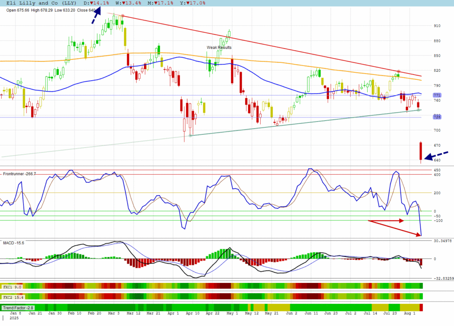
Task: Click the Apr 1 date label
Action: coord(173,313)
